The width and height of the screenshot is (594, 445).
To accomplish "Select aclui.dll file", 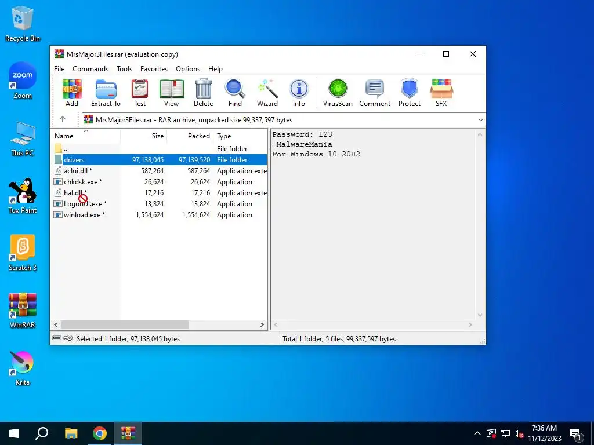I will pos(160,171).
